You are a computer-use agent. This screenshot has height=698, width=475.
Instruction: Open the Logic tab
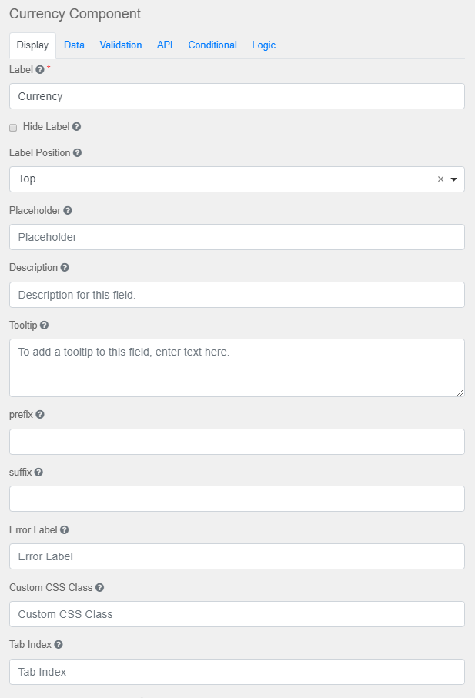263,45
